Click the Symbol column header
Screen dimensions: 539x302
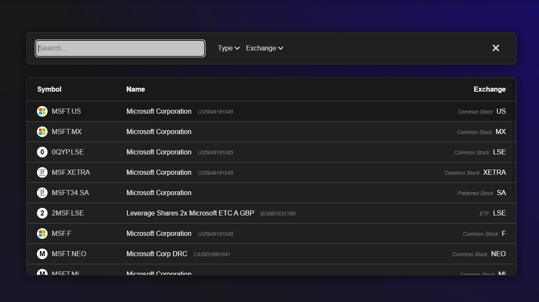(49, 89)
